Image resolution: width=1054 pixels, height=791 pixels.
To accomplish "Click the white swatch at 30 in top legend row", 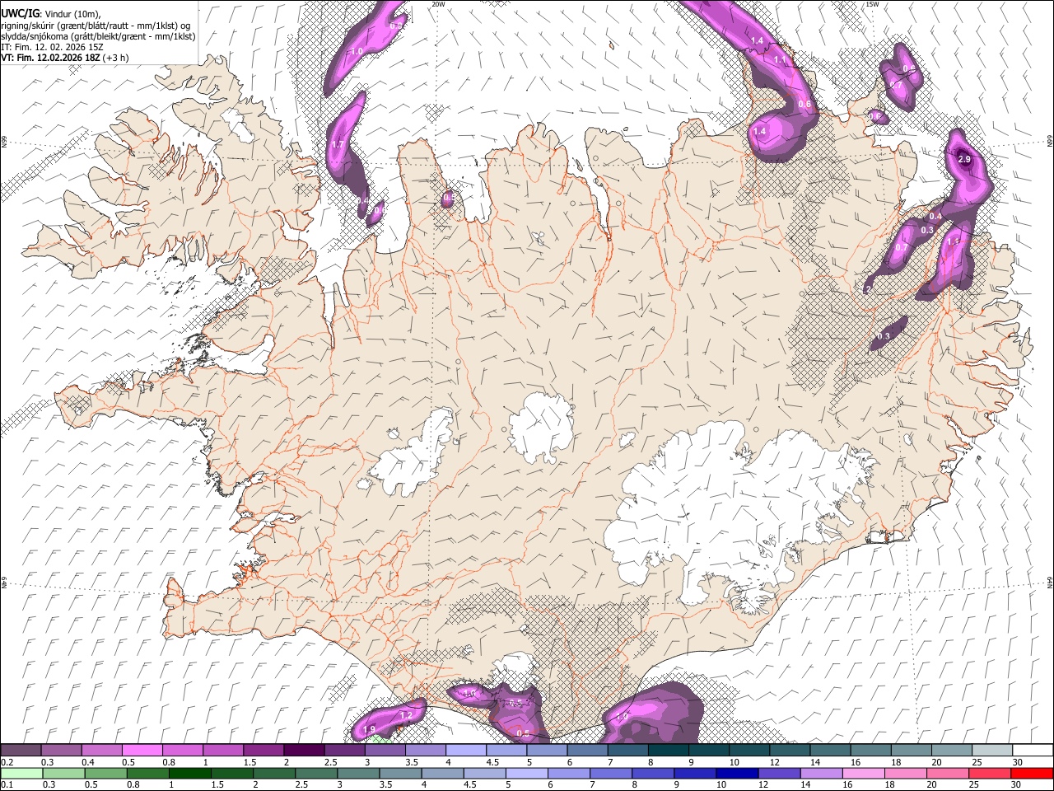I will tap(1033, 751).
